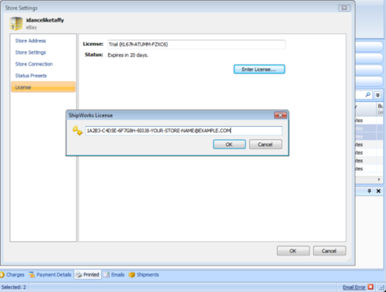386x292 pixels.
Task: Click the Emails tab icon
Action: click(107, 275)
